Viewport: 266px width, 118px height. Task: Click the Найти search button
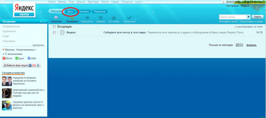[257, 17]
